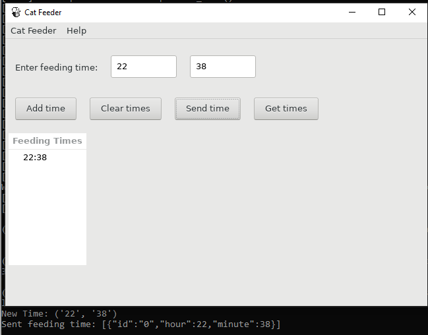This screenshot has height=335, width=428.
Task: Open the Cat Feeder menu
Action: coord(33,30)
